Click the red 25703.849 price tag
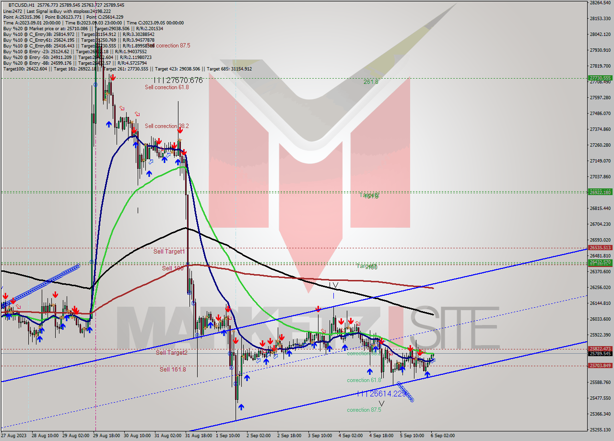614x441 pixels. pos(600,366)
